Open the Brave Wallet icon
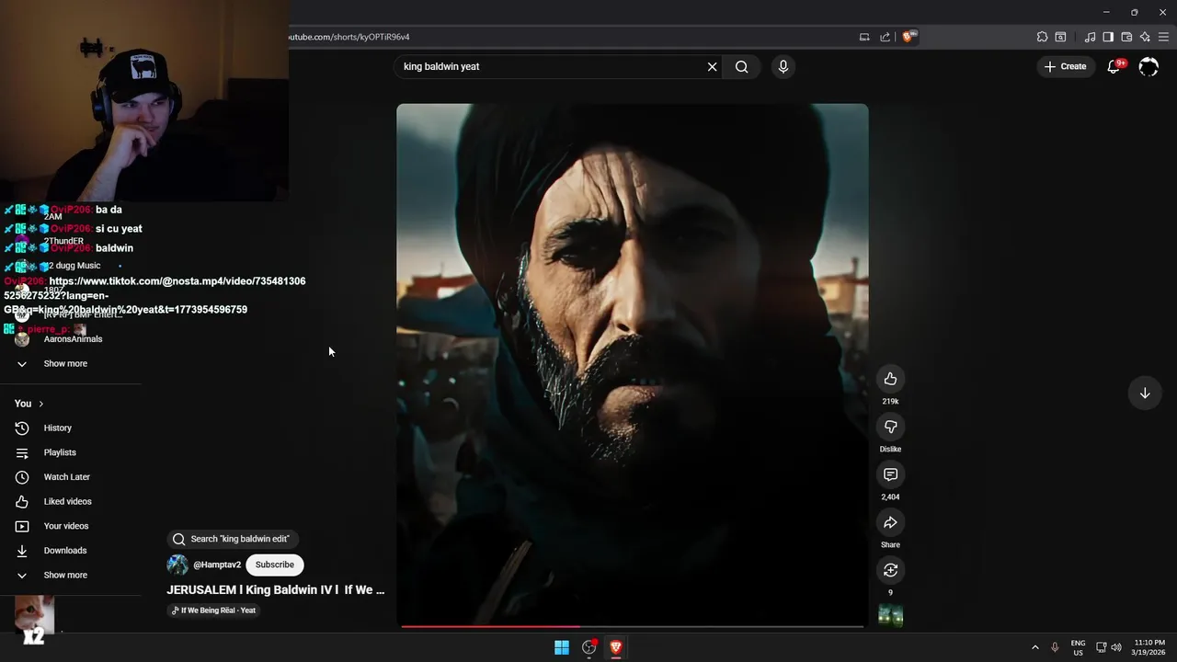 [1126, 37]
